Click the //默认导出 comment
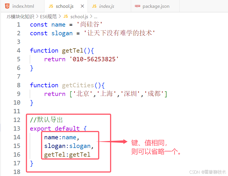228x176 pixels. point(46,120)
